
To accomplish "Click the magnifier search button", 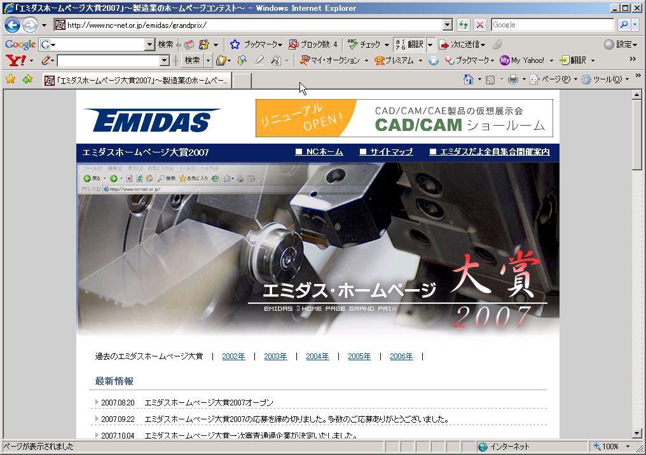I will tap(624, 25).
